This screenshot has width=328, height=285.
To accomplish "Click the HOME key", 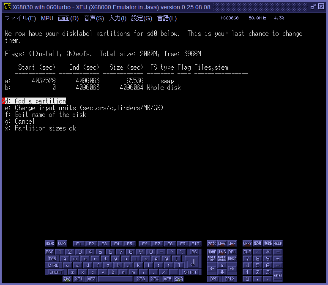I will (x=212, y=252).
